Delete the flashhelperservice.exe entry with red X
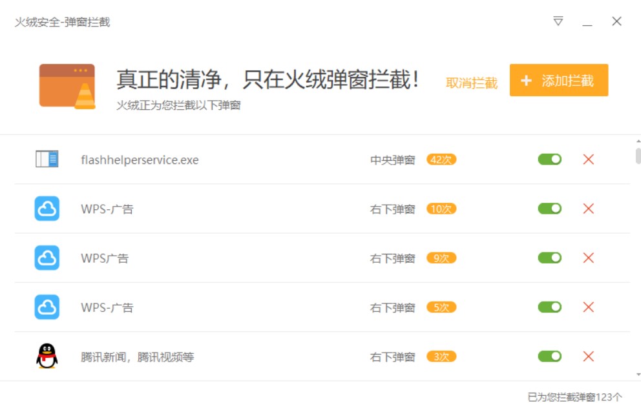Image resolution: width=641 pixels, height=412 pixels. click(x=588, y=160)
